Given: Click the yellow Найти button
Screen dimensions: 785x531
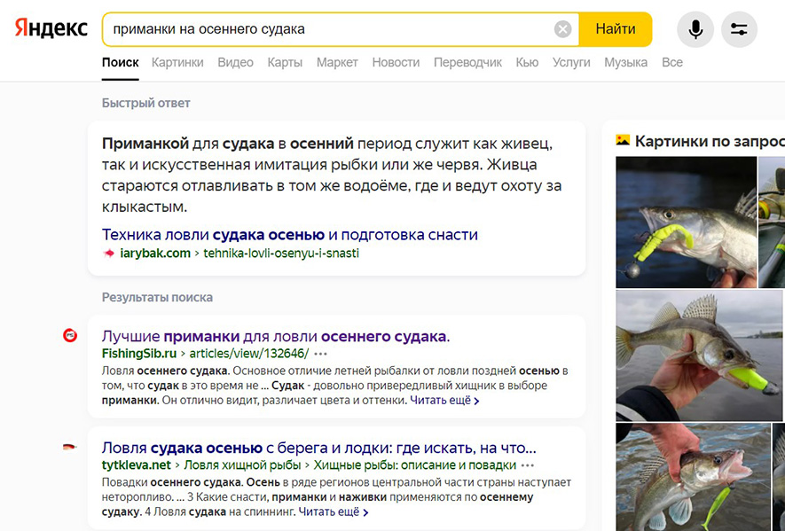Looking at the screenshot, I should (x=616, y=29).
